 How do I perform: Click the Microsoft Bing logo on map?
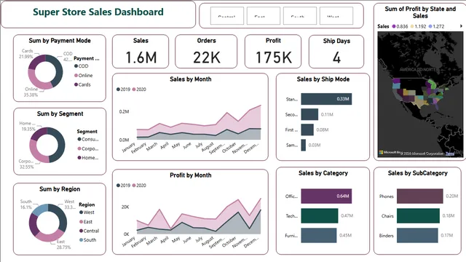pyautogui.click(x=390, y=152)
